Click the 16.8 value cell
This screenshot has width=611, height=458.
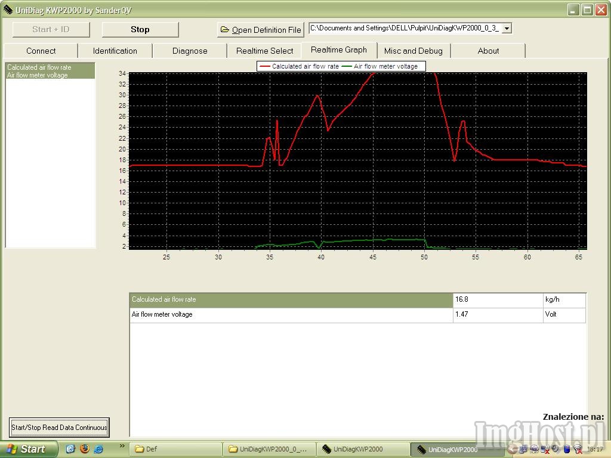click(498, 300)
